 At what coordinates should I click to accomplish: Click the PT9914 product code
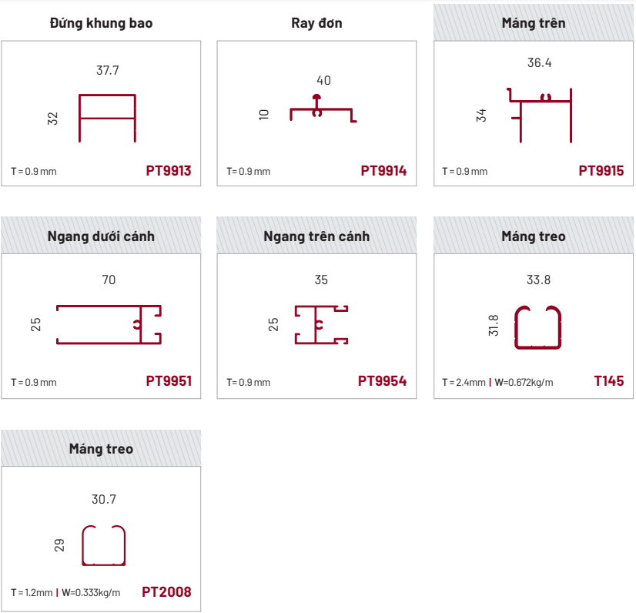coord(383,171)
